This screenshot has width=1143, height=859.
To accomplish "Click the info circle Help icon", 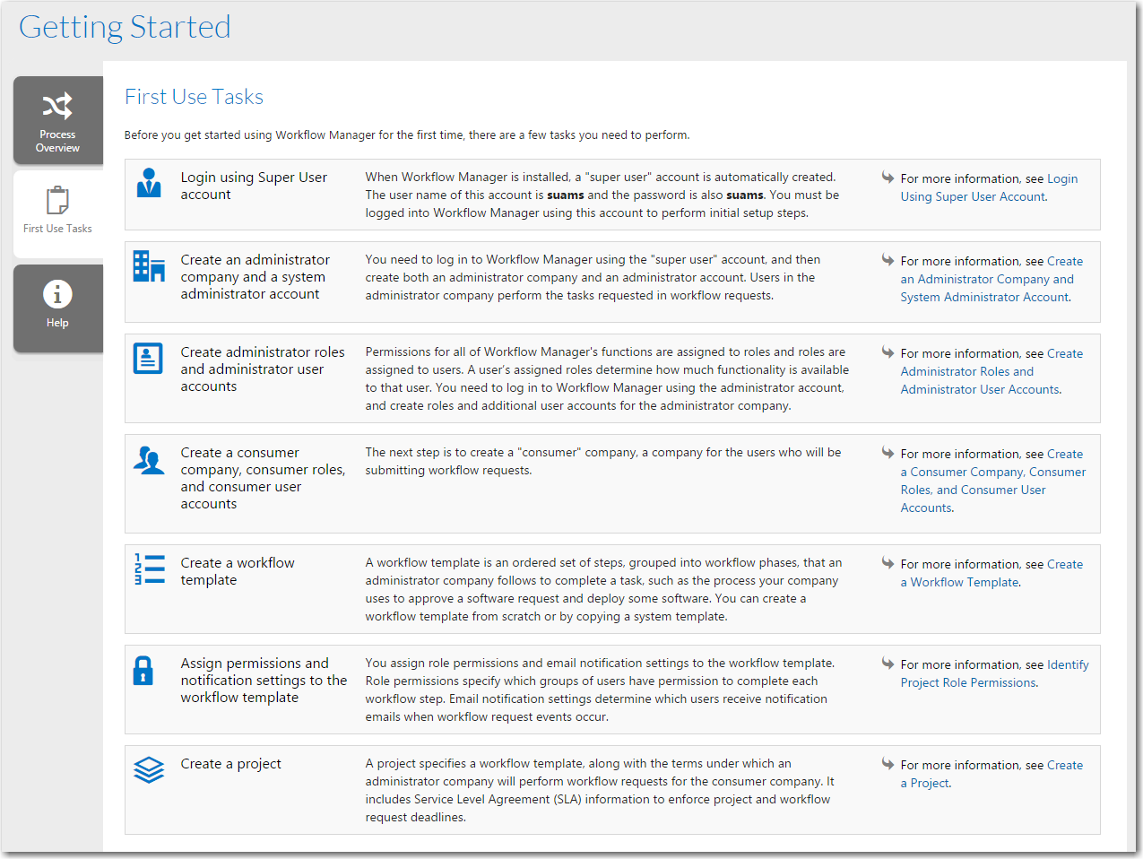I will coord(57,294).
